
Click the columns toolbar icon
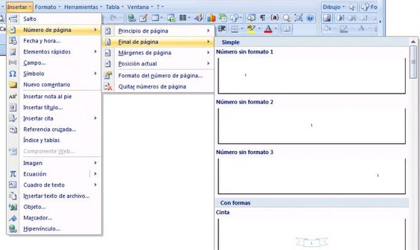183,18
